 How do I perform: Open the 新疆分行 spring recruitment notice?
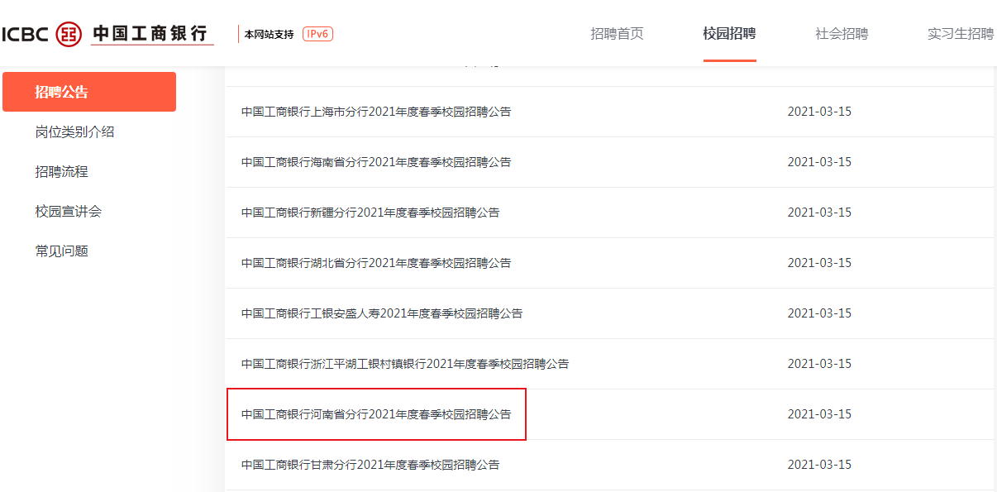pos(370,213)
